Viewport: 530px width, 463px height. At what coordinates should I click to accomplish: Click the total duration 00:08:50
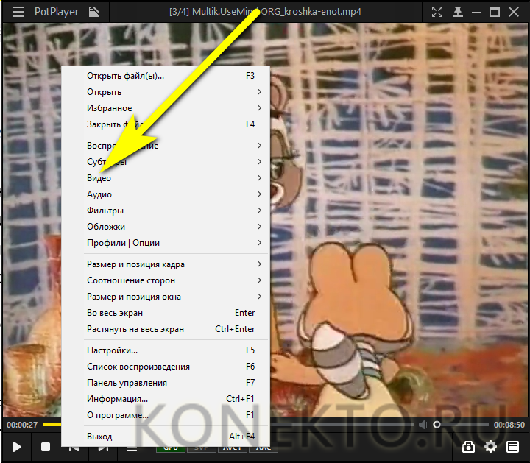pos(509,425)
